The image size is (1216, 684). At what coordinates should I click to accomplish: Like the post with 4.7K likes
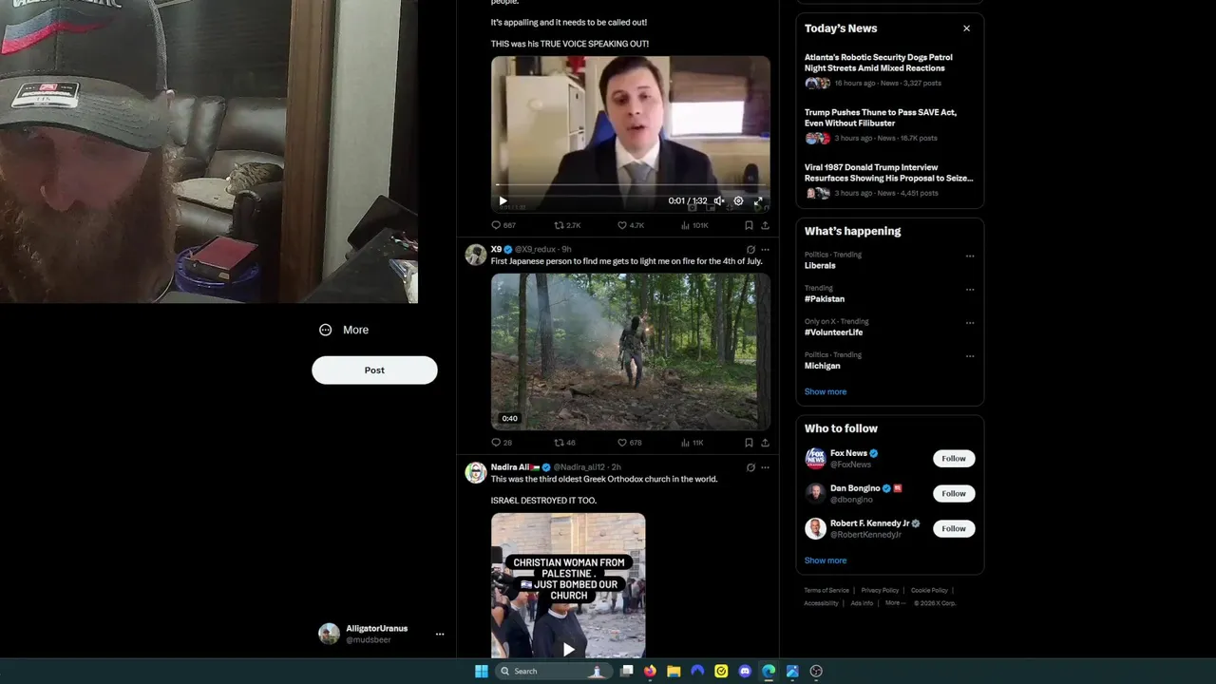pos(631,225)
